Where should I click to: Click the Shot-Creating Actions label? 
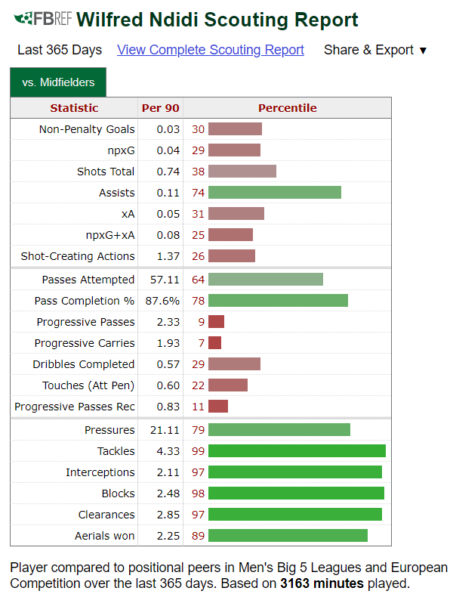(x=78, y=256)
